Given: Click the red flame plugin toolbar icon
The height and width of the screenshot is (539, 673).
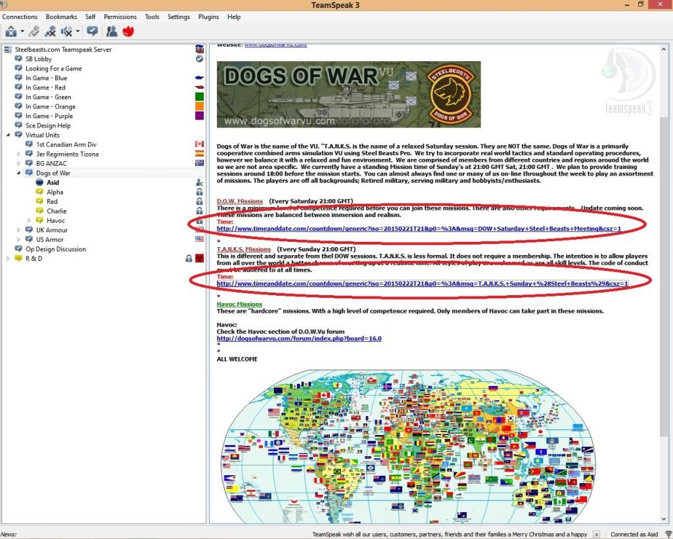Looking at the screenshot, I should tap(128, 31).
